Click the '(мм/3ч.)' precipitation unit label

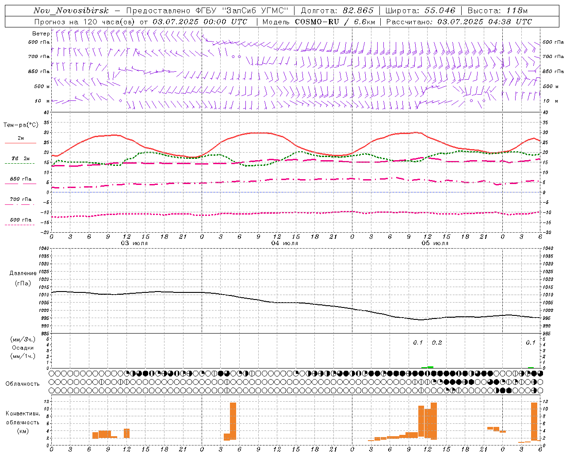pos(23,339)
